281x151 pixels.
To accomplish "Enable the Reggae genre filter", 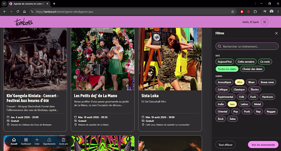I will [x=271, y=112].
